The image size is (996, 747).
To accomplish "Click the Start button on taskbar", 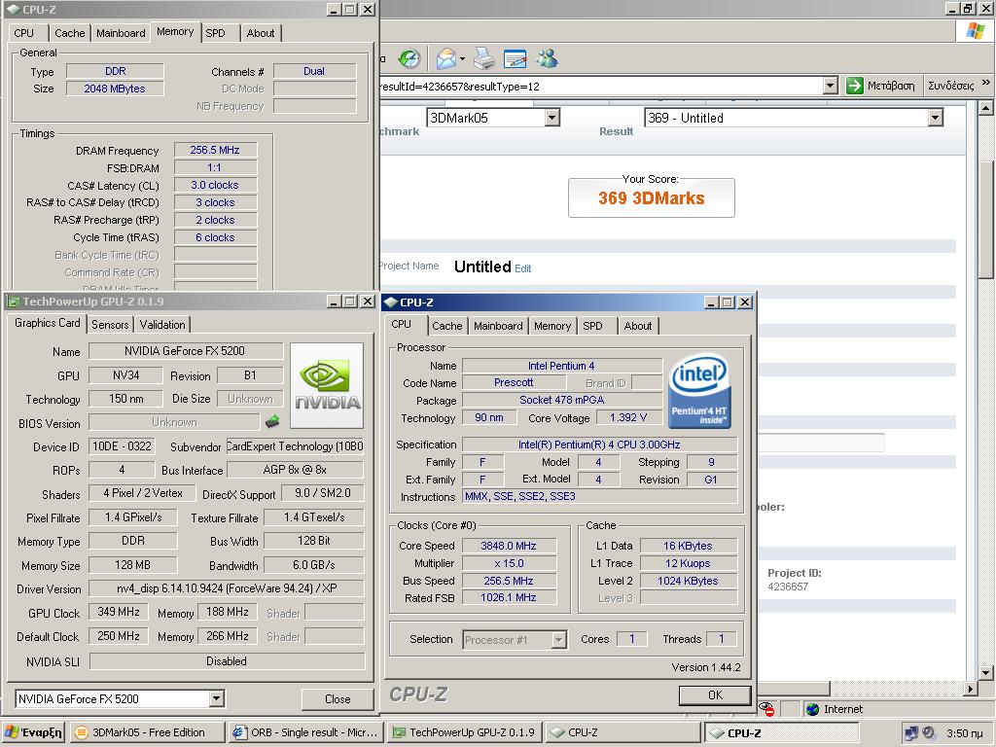I will coord(34,732).
